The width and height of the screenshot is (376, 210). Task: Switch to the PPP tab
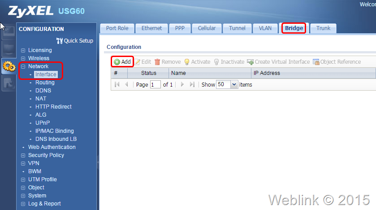pyautogui.click(x=180, y=28)
